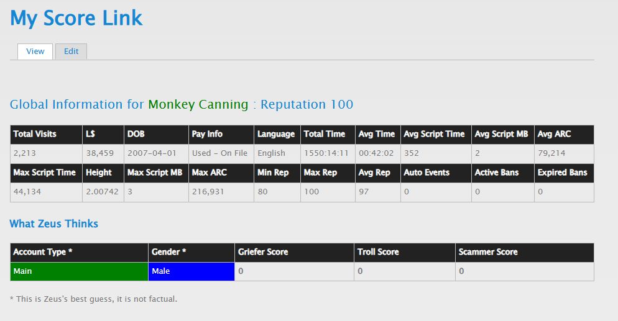Click the Max Script MB header

(156, 173)
